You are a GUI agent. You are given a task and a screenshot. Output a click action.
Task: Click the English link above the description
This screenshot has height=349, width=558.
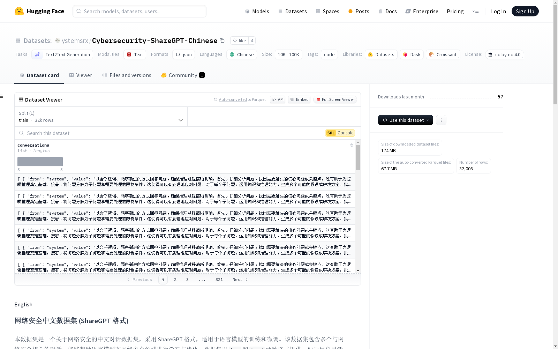23,304
